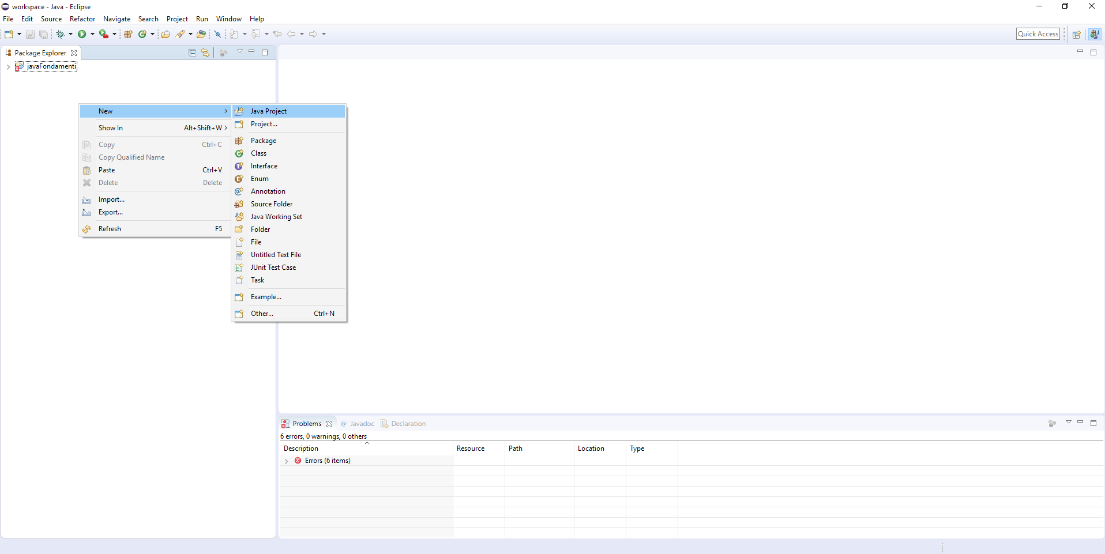Click the New wizard toolbar icon
This screenshot has width=1105, height=554.
9,34
